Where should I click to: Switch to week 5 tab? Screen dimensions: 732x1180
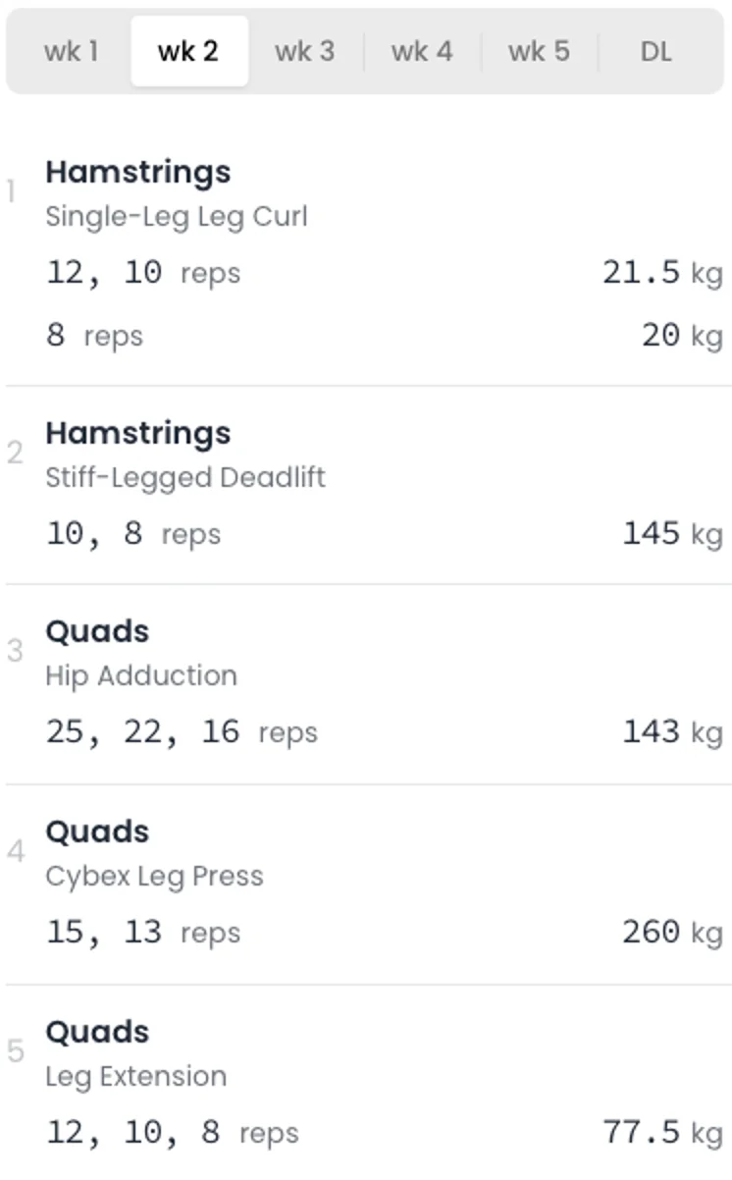[x=539, y=51]
